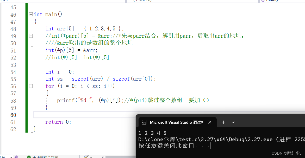Run code cleanup with the broom icon
Viewport: 305px width, 158px height.
tap(86, 157)
